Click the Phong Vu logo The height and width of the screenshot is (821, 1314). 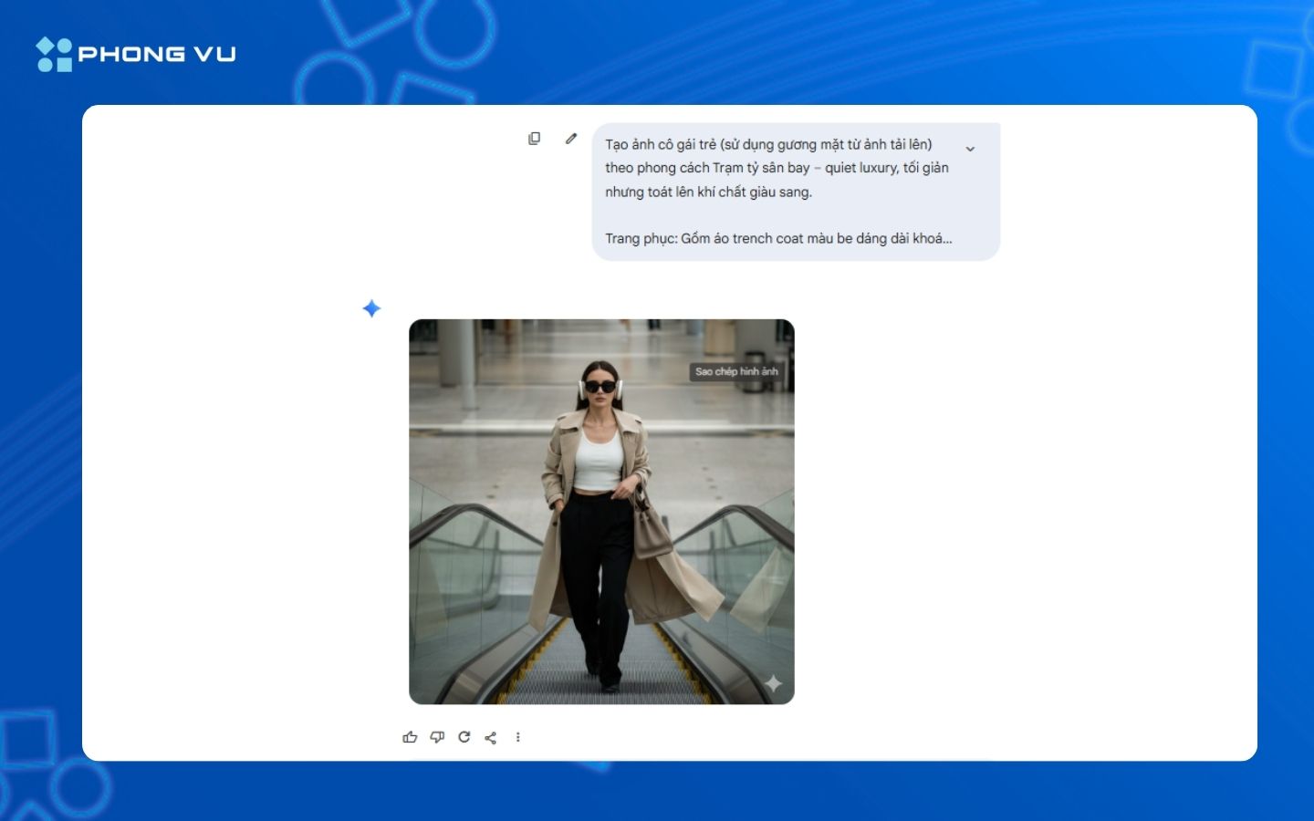tap(136, 54)
